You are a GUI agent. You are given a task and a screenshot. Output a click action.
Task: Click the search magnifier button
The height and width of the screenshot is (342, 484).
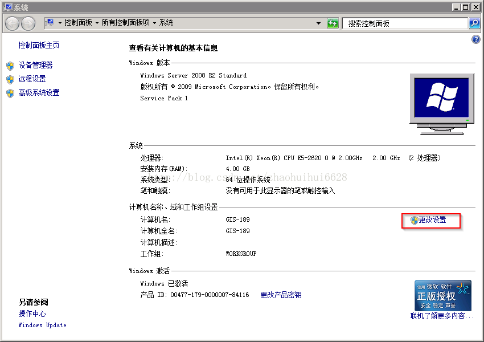(474, 23)
